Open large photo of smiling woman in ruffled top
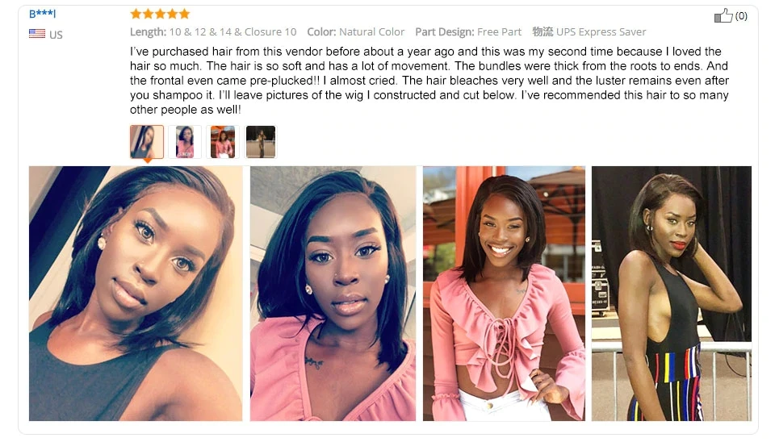Screen dimensions: 775x442 504,294
